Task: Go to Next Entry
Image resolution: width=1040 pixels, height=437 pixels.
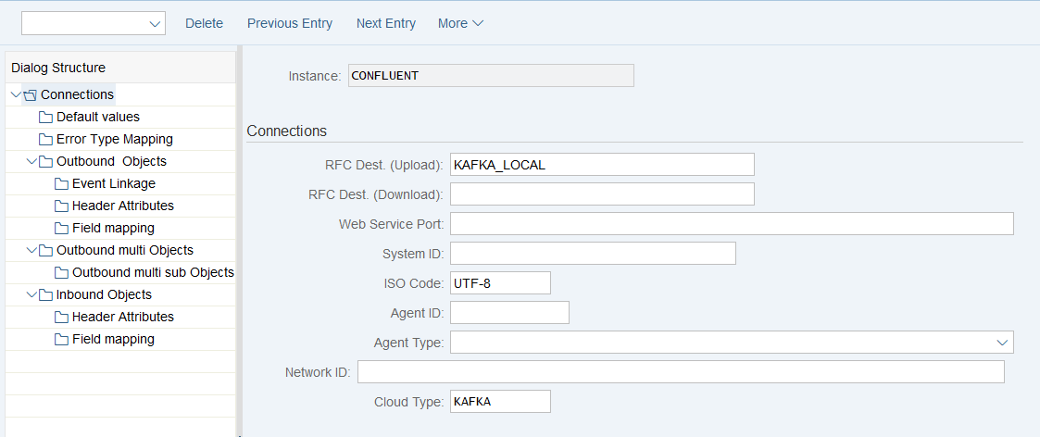Action: point(386,23)
